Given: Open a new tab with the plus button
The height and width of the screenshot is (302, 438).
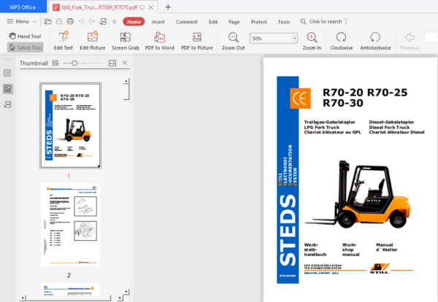Looking at the screenshot, I should [168, 7].
